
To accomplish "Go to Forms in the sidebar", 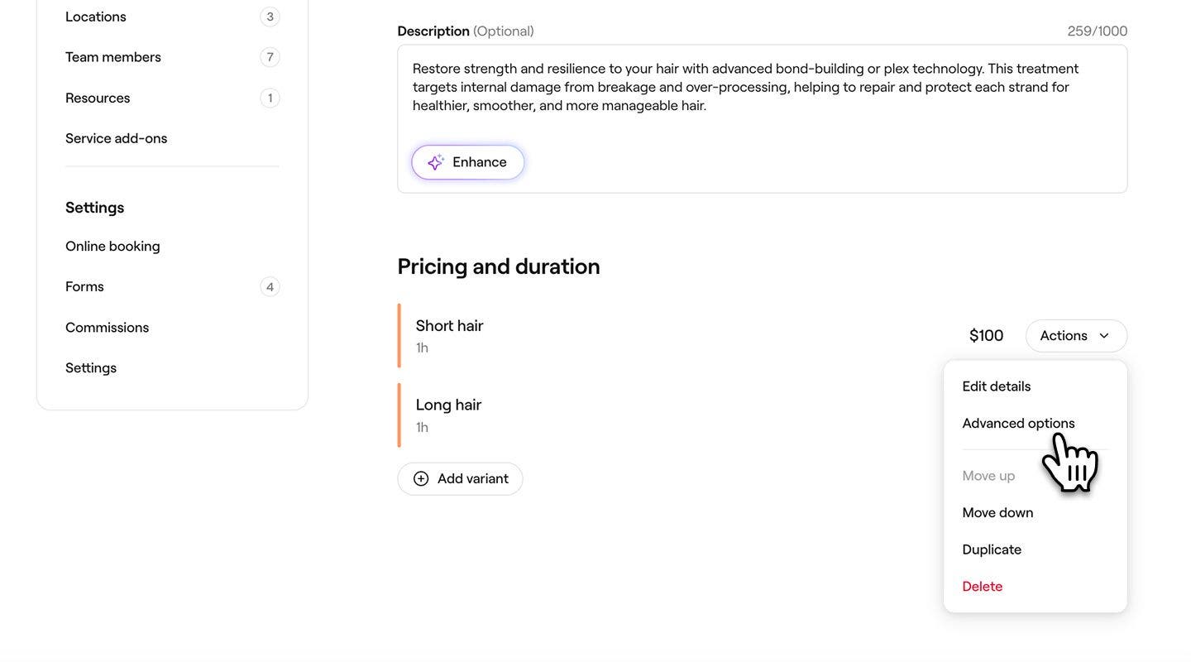I will [84, 286].
